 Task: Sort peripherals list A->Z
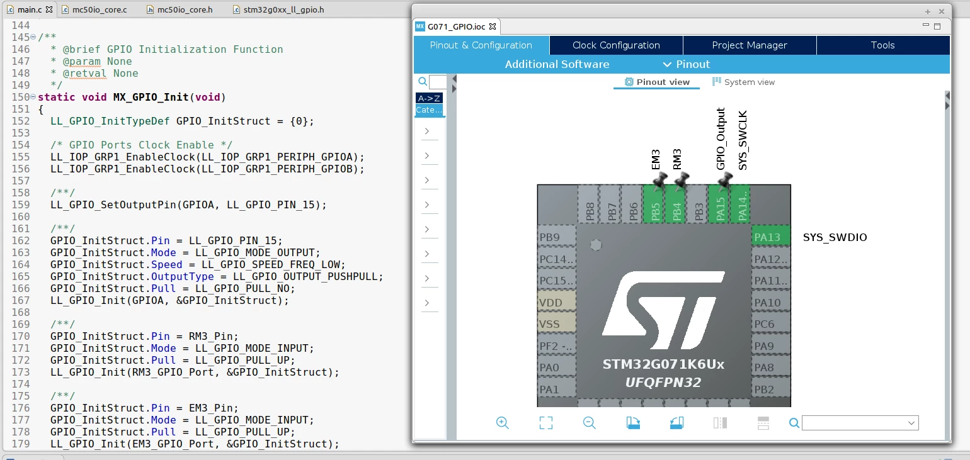tap(430, 98)
